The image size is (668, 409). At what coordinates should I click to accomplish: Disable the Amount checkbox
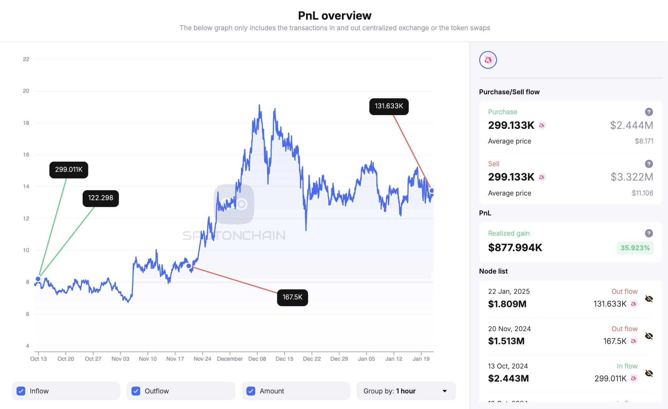pos(251,391)
